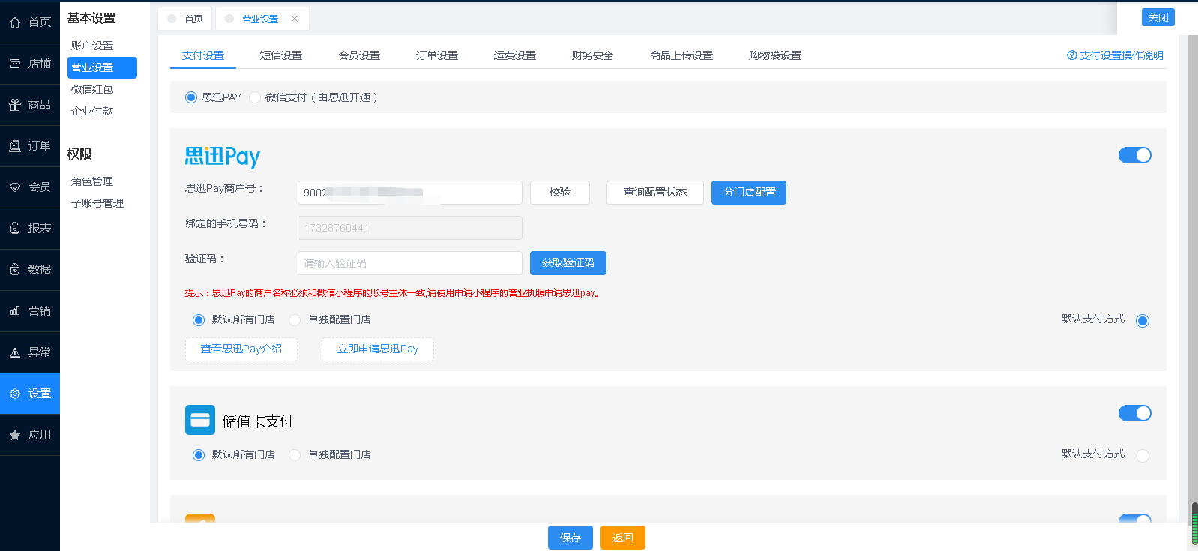Switch to the 财务安全 tab
Screen dimensions: 1198x551
(x=592, y=55)
